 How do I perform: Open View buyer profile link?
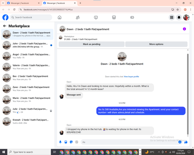(x=131, y=77)
